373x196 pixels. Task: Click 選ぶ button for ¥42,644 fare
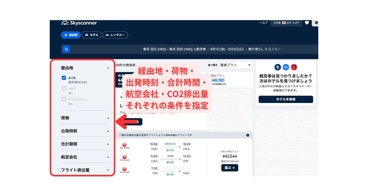click(230, 168)
